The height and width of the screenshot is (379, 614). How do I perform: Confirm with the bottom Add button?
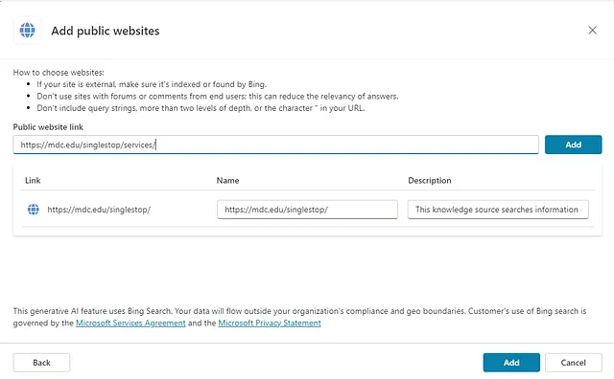click(x=511, y=363)
